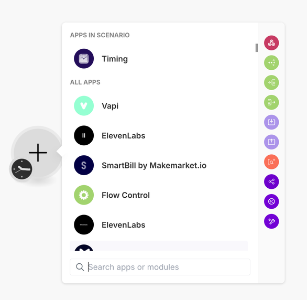Open the clock schedule settings badge
The image size is (307, 300).
click(21, 169)
